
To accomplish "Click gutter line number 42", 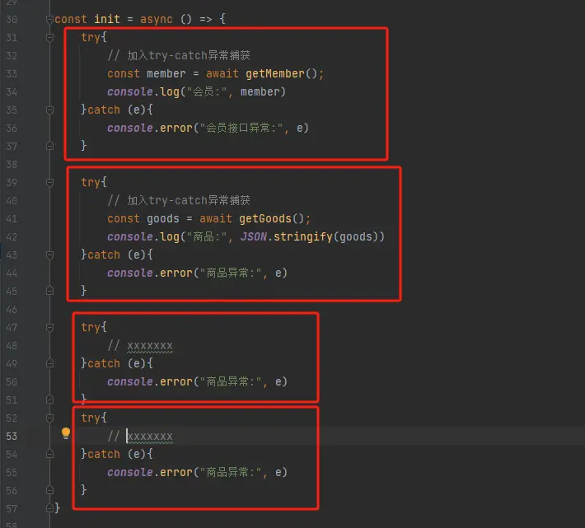I will click(12, 237).
